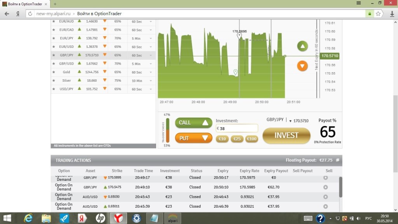Open GBP/USD 5 Min expiry dropdown

click(x=150, y=64)
